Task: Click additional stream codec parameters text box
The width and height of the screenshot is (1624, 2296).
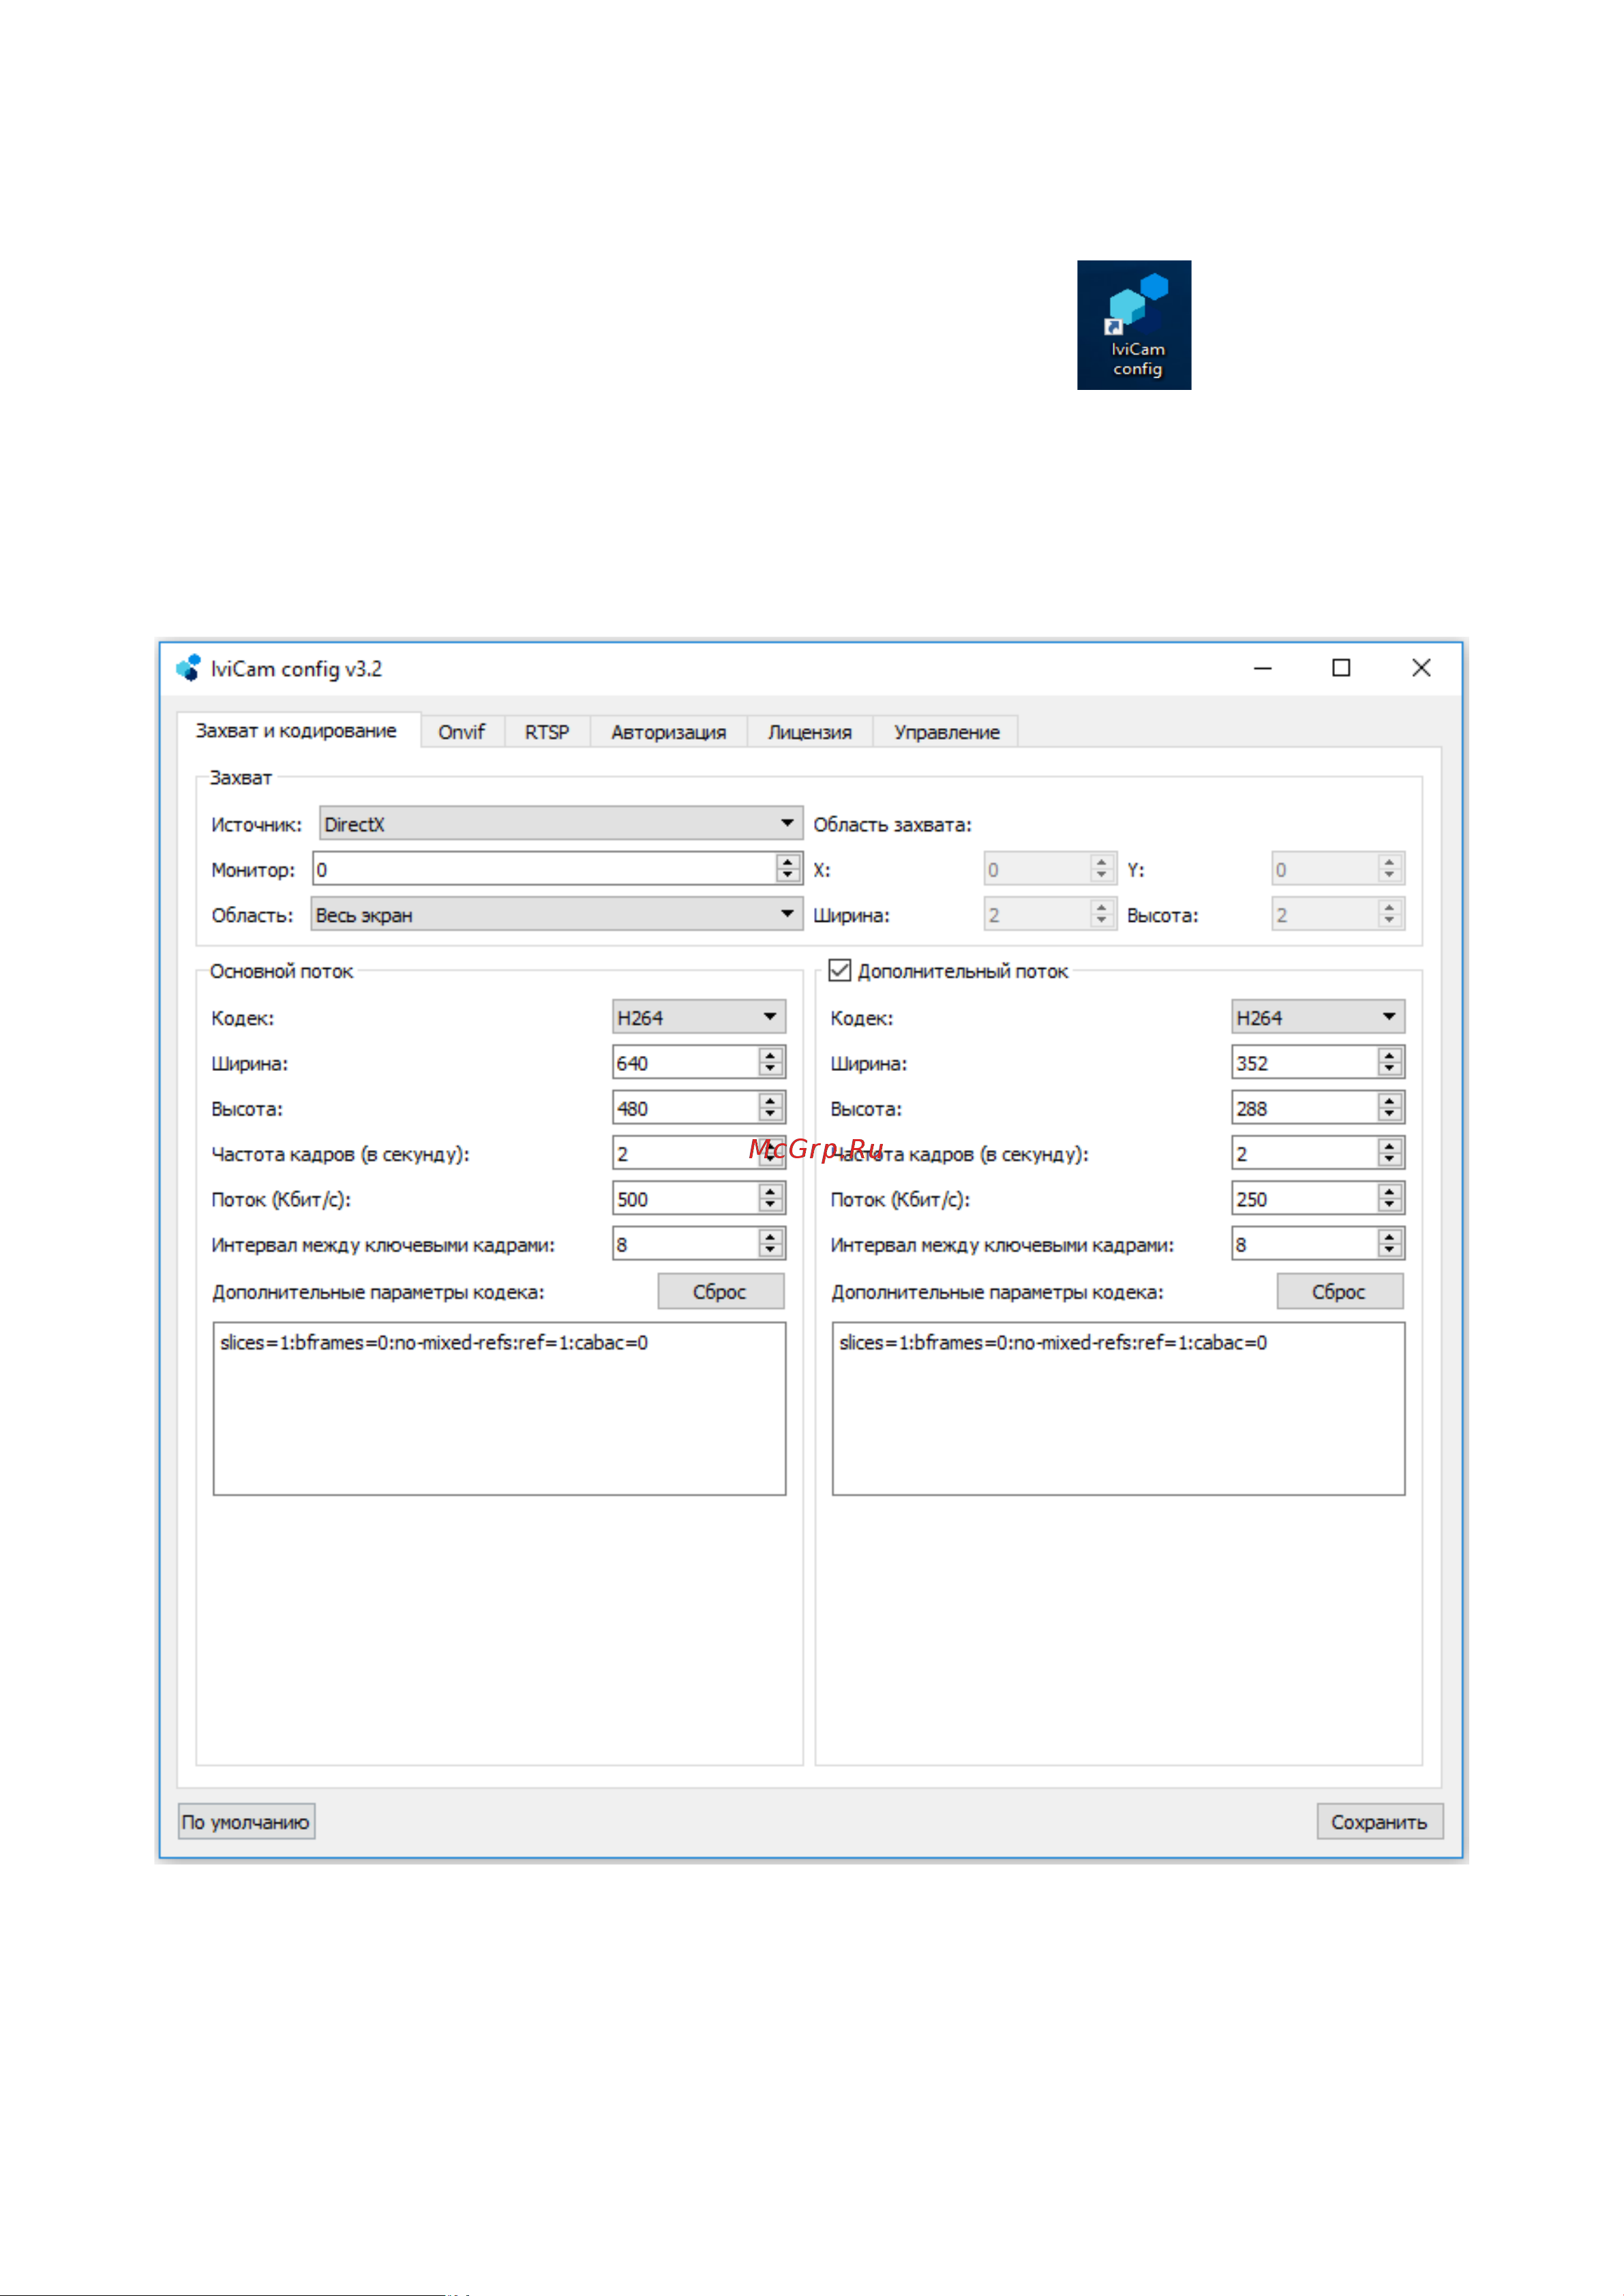Action: tap(1118, 1408)
